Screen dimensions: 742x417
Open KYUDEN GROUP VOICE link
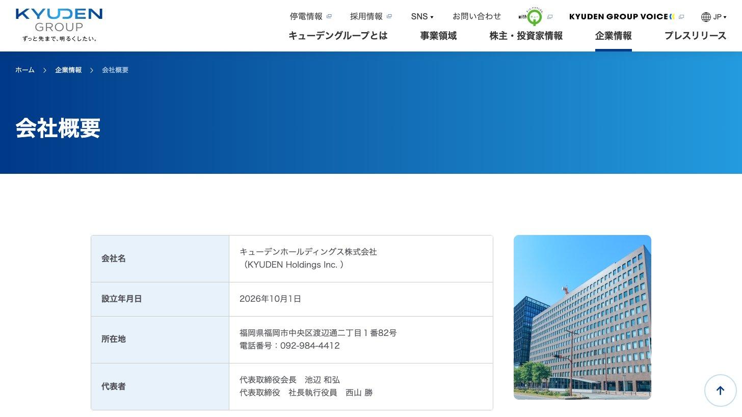622,16
